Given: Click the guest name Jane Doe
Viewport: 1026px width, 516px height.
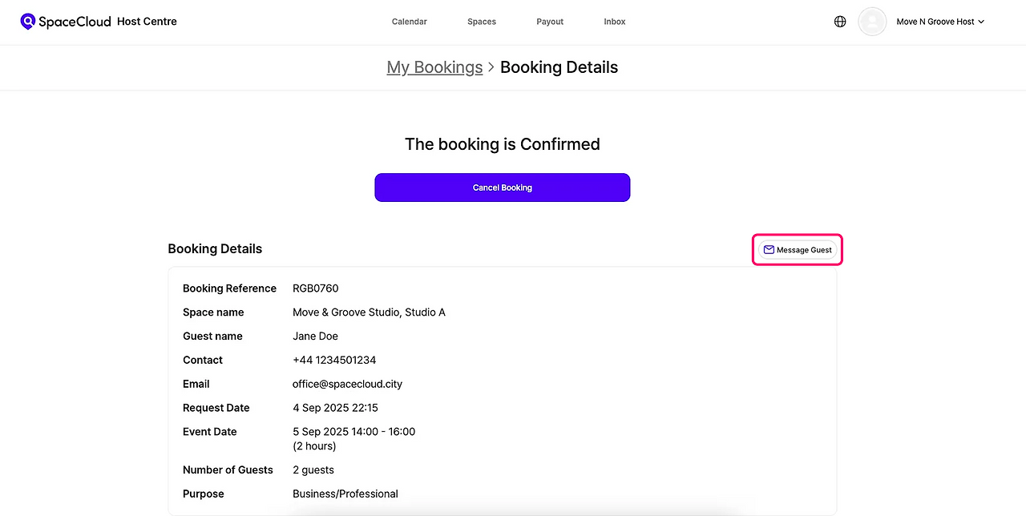Looking at the screenshot, I should coord(315,336).
